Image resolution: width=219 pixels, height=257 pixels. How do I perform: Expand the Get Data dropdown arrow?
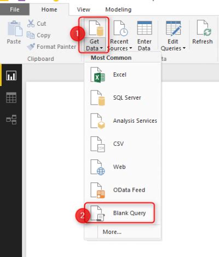101,48
